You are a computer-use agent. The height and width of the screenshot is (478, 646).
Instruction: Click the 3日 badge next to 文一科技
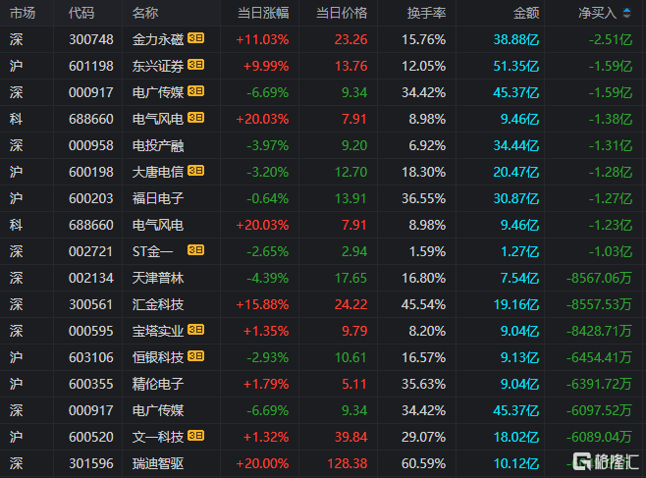click(x=195, y=436)
